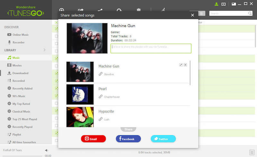Click the Pearl song title
The image size is (257, 157).
click(102, 89)
